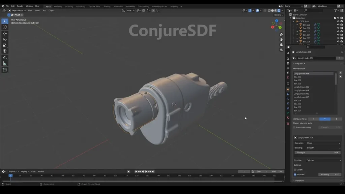This screenshot has width=345, height=194.
Task: Activate the Annotate tool
Action: (x=5, y=58)
